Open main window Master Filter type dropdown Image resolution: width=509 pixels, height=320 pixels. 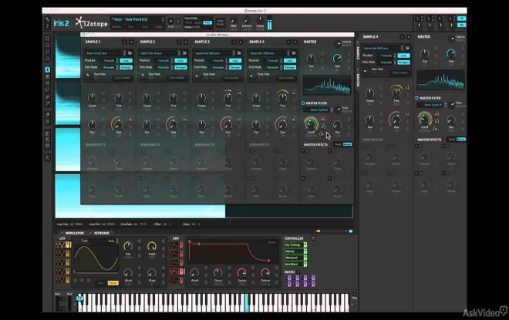(x=432, y=105)
